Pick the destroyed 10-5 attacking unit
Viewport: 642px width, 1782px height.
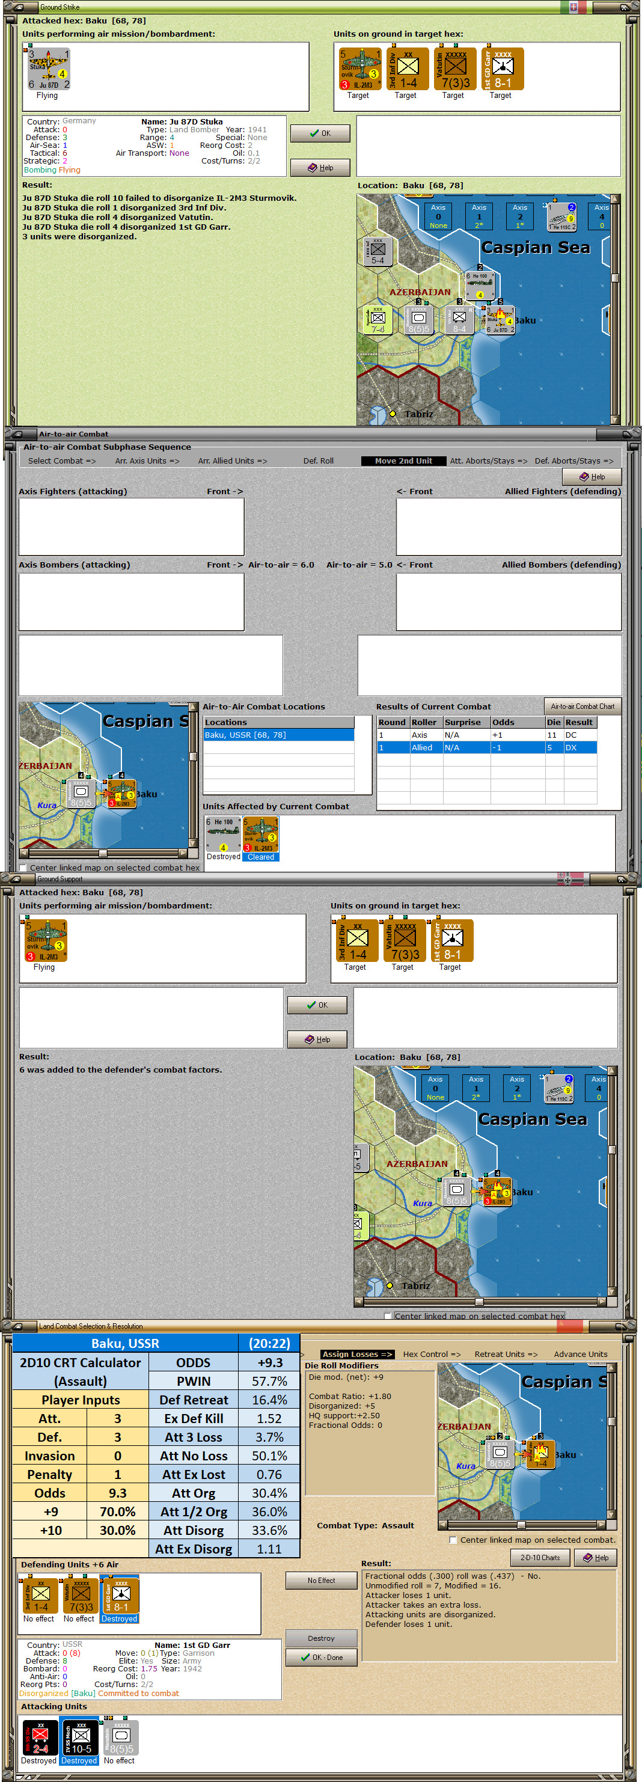point(79,1739)
